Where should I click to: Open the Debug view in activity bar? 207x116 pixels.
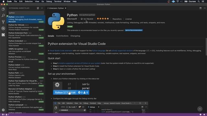tap(3, 28)
